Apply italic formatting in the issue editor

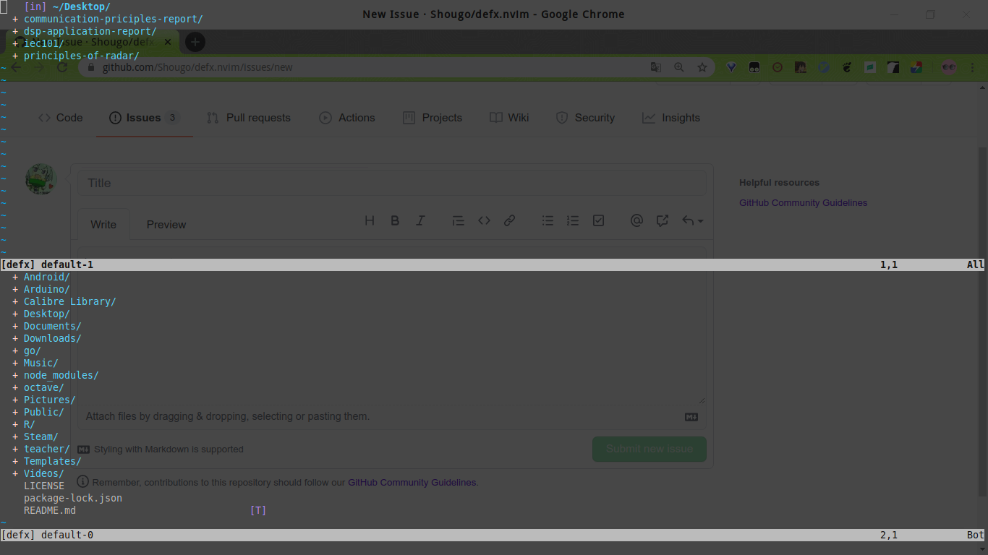pos(420,220)
